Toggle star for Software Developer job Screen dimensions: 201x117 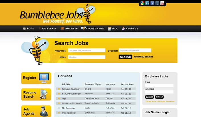(59, 89)
